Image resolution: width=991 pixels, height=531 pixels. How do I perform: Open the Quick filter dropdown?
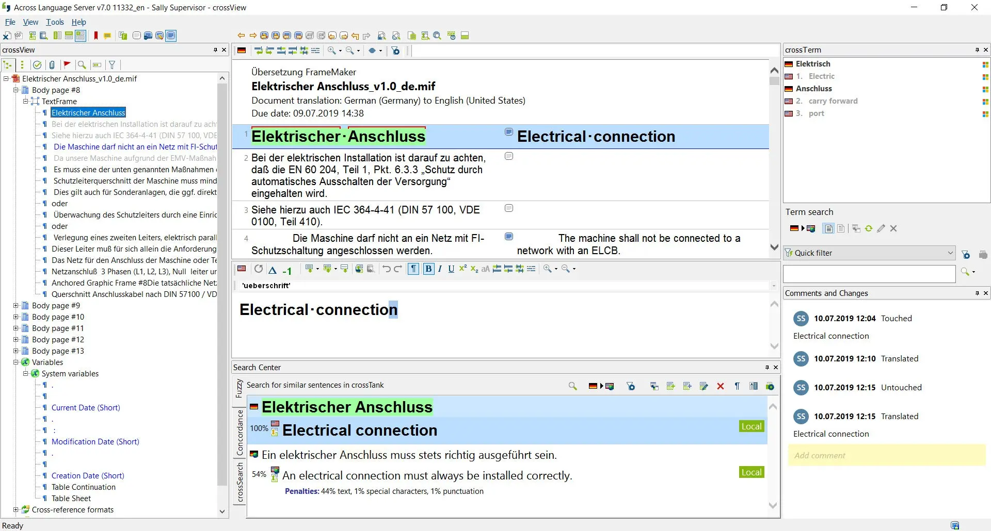951,253
